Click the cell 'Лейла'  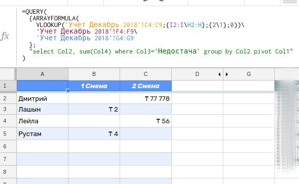click(x=42, y=121)
